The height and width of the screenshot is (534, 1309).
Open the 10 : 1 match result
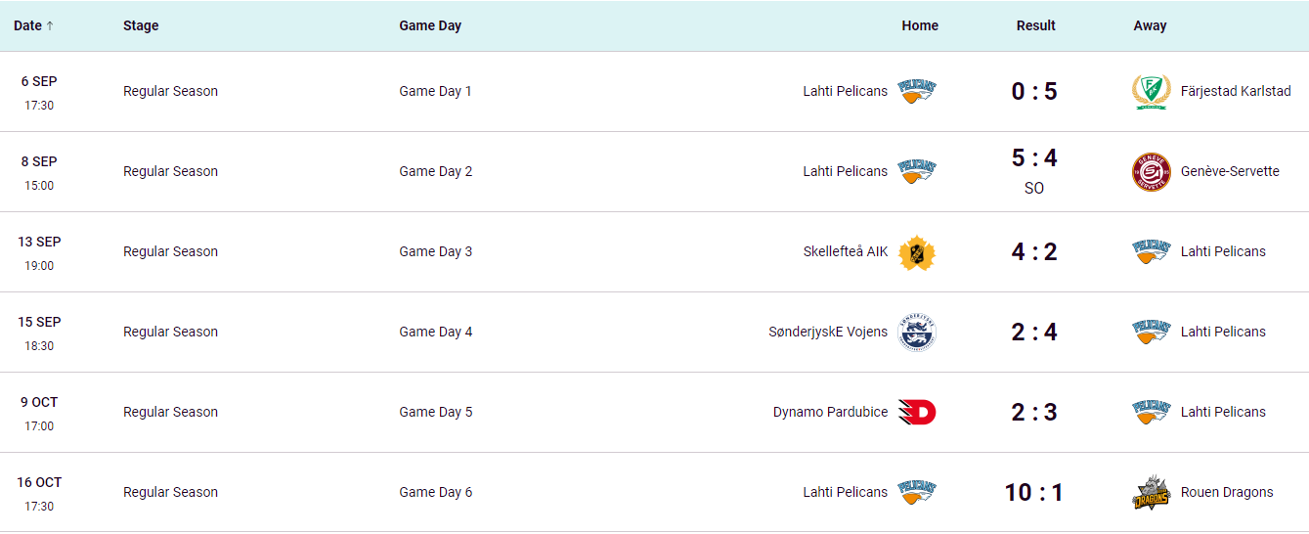click(1034, 493)
